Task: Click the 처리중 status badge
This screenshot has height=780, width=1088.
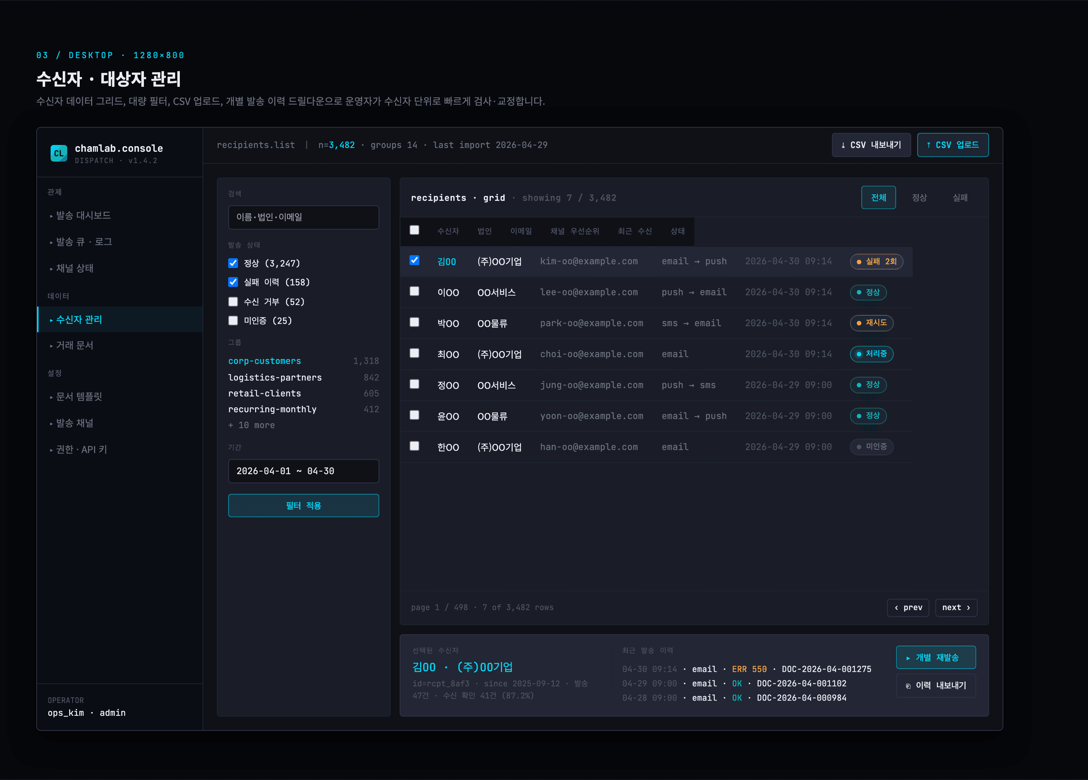Action: (x=872, y=354)
